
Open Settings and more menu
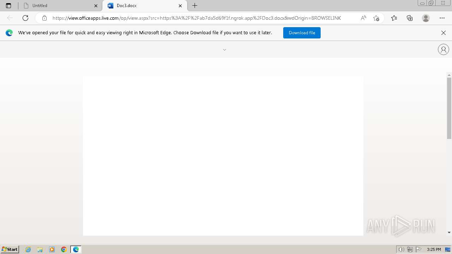[x=442, y=18]
